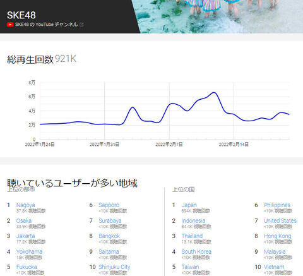
Task: Open the Indonesia country link
Action: coord(193,220)
